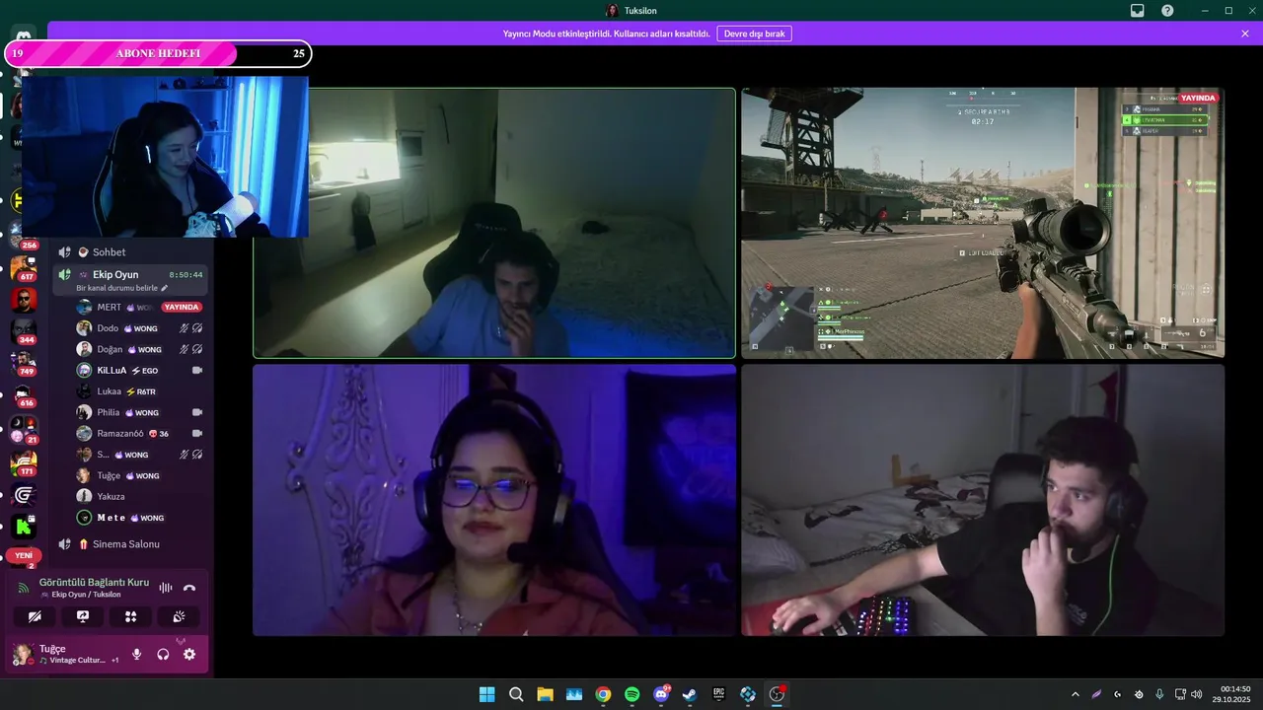Viewport: 1263px width, 710px height.
Task: Open Discord inbox icon in title bar
Action: point(1138,11)
